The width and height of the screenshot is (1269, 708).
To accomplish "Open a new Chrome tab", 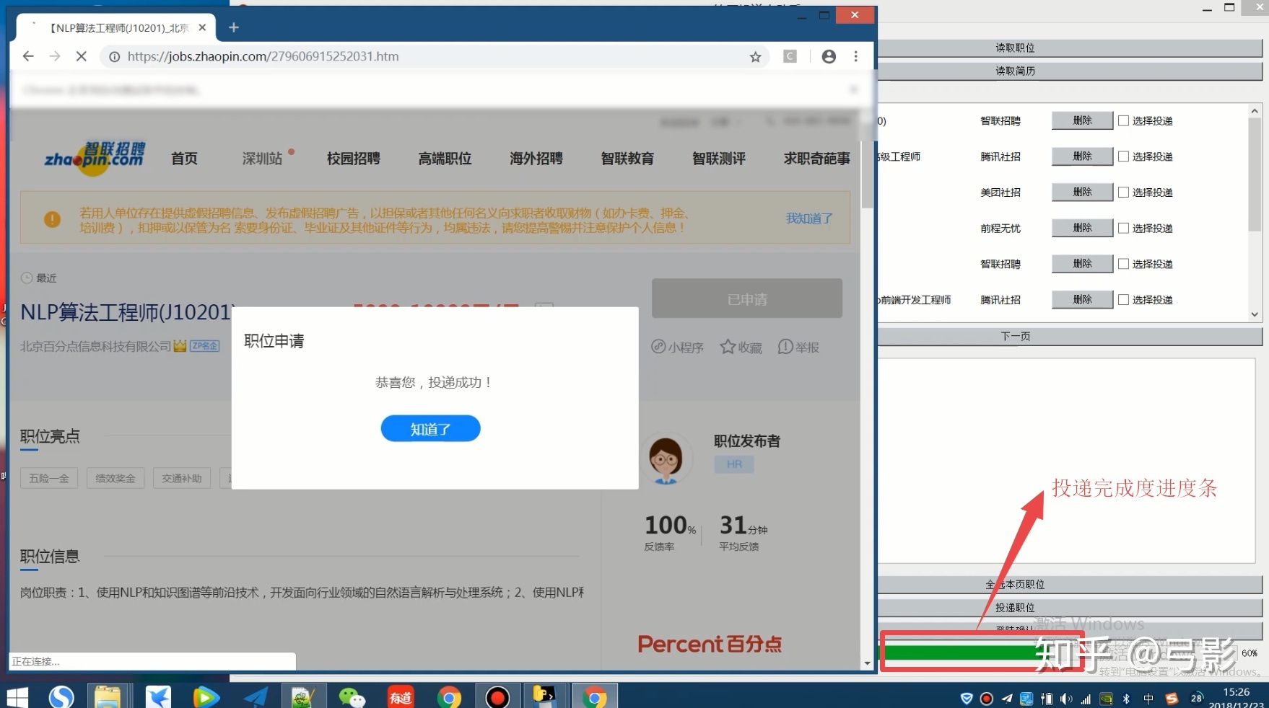I will point(234,27).
